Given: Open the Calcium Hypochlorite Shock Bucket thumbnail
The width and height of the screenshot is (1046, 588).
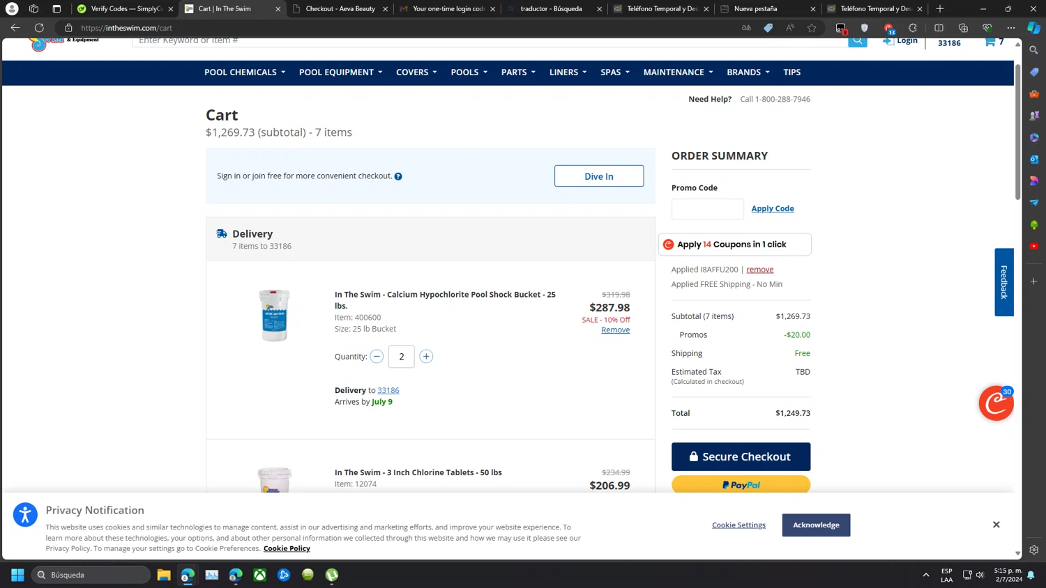Looking at the screenshot, I should click(x=274, y=315).
